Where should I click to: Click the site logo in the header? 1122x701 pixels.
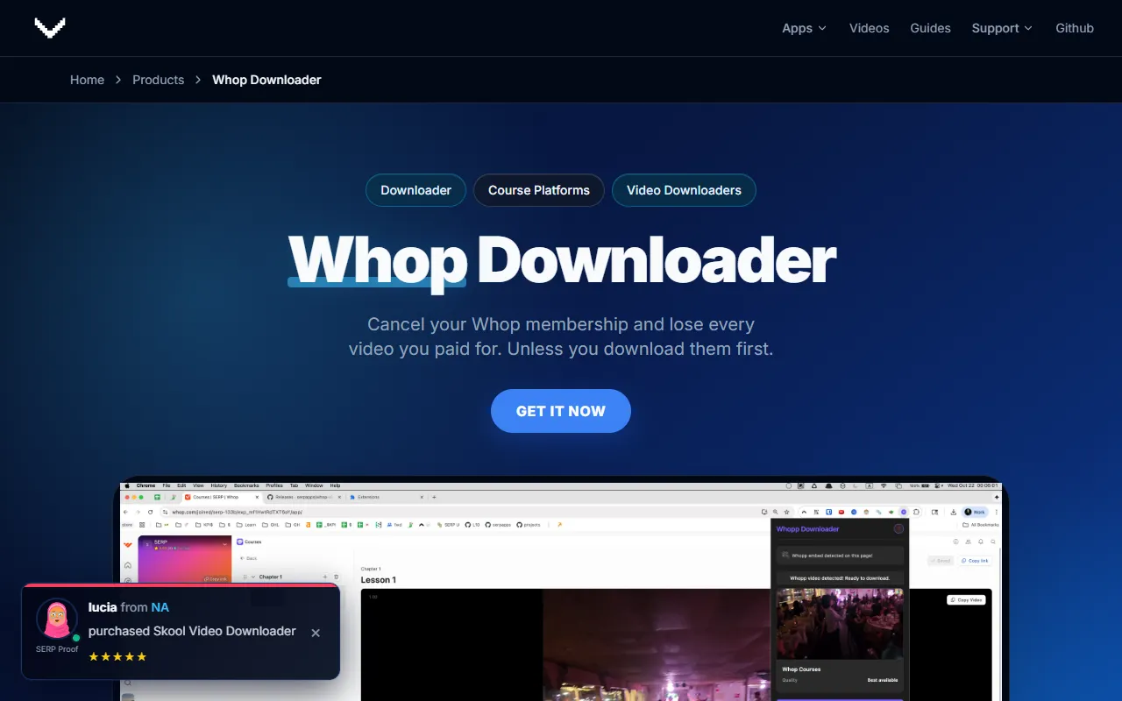(x=50, y=28)
